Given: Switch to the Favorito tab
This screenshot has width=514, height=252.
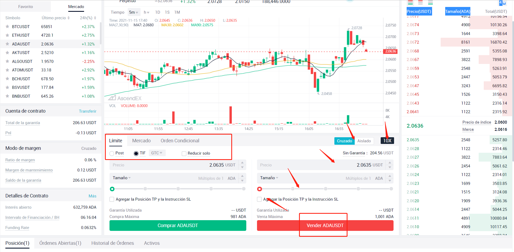Looking at the screenshot, I should coord(25,7).
